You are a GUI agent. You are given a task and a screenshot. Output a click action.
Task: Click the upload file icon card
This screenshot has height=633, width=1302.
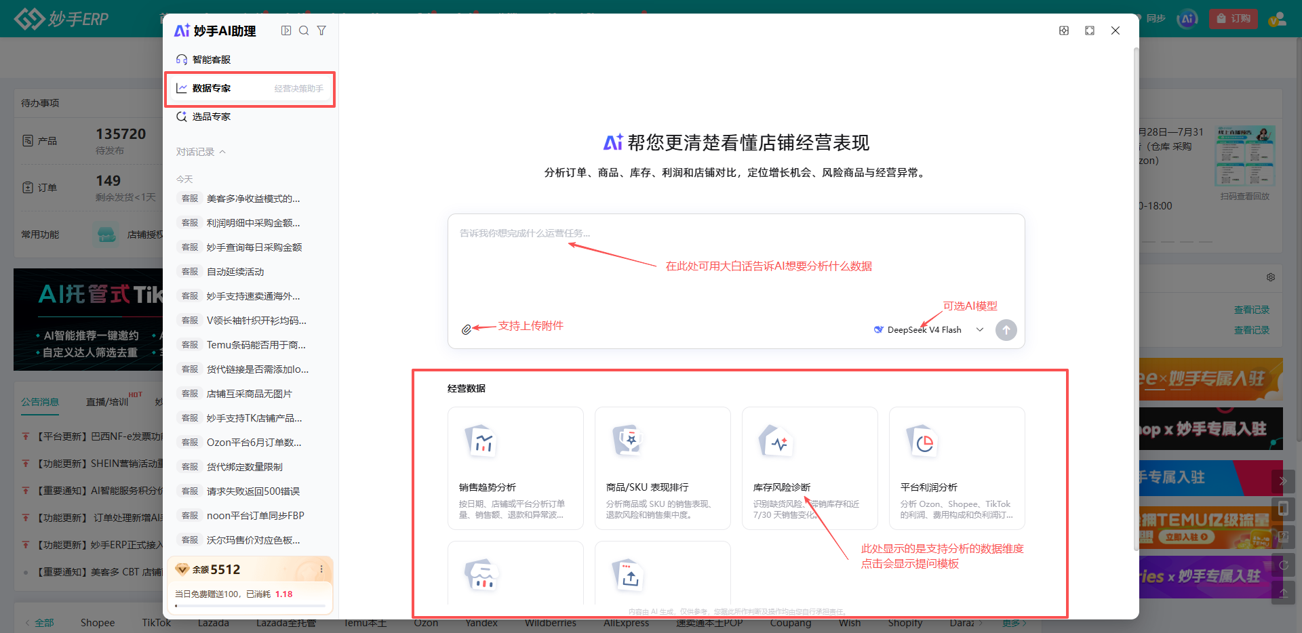click(x=663, y=573)
